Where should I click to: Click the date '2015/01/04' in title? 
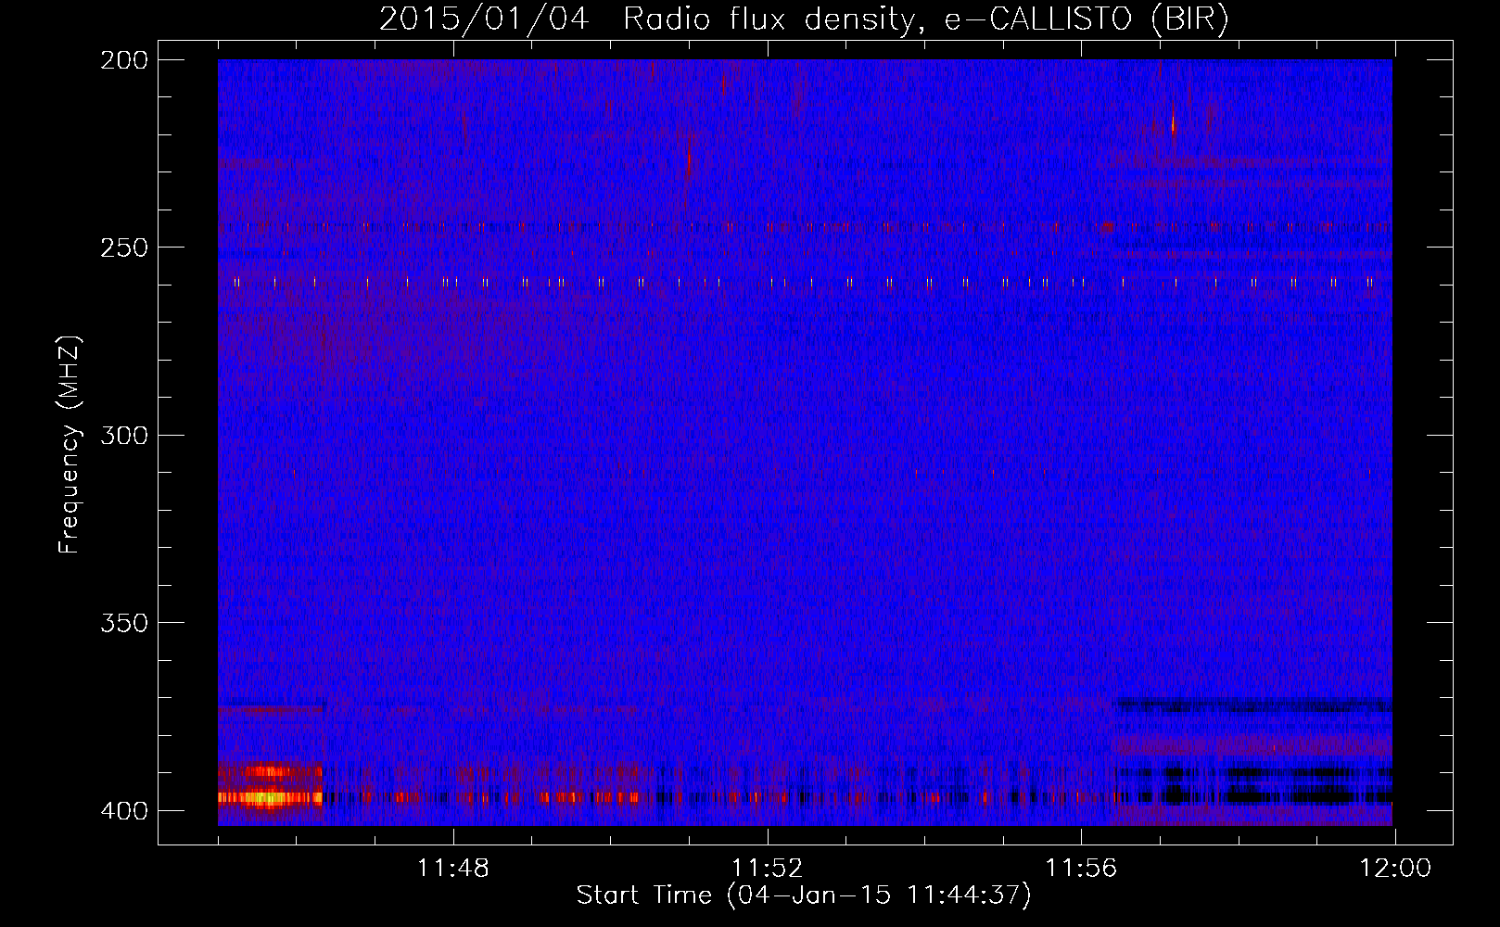484,19
